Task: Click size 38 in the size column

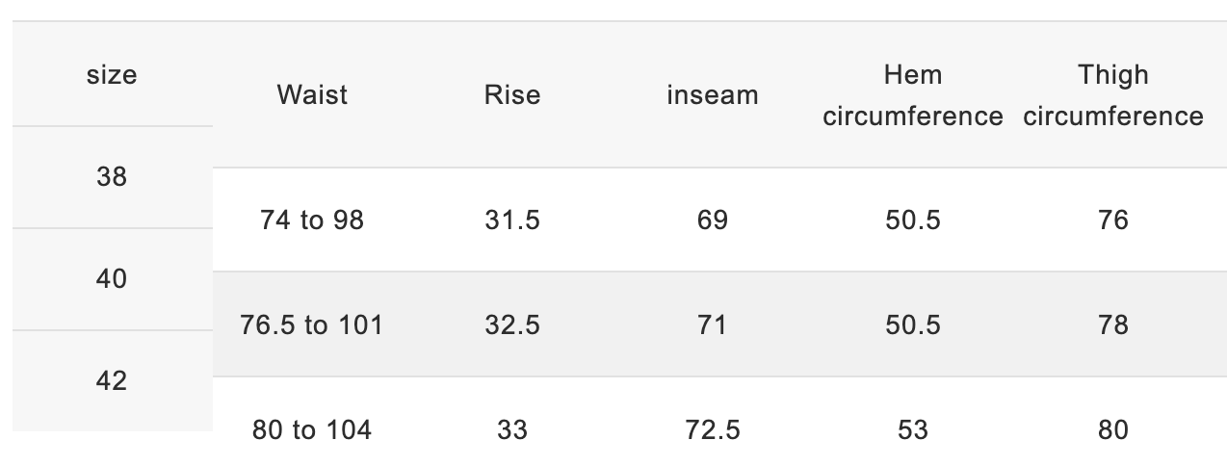Action: (x=112, y=177)
